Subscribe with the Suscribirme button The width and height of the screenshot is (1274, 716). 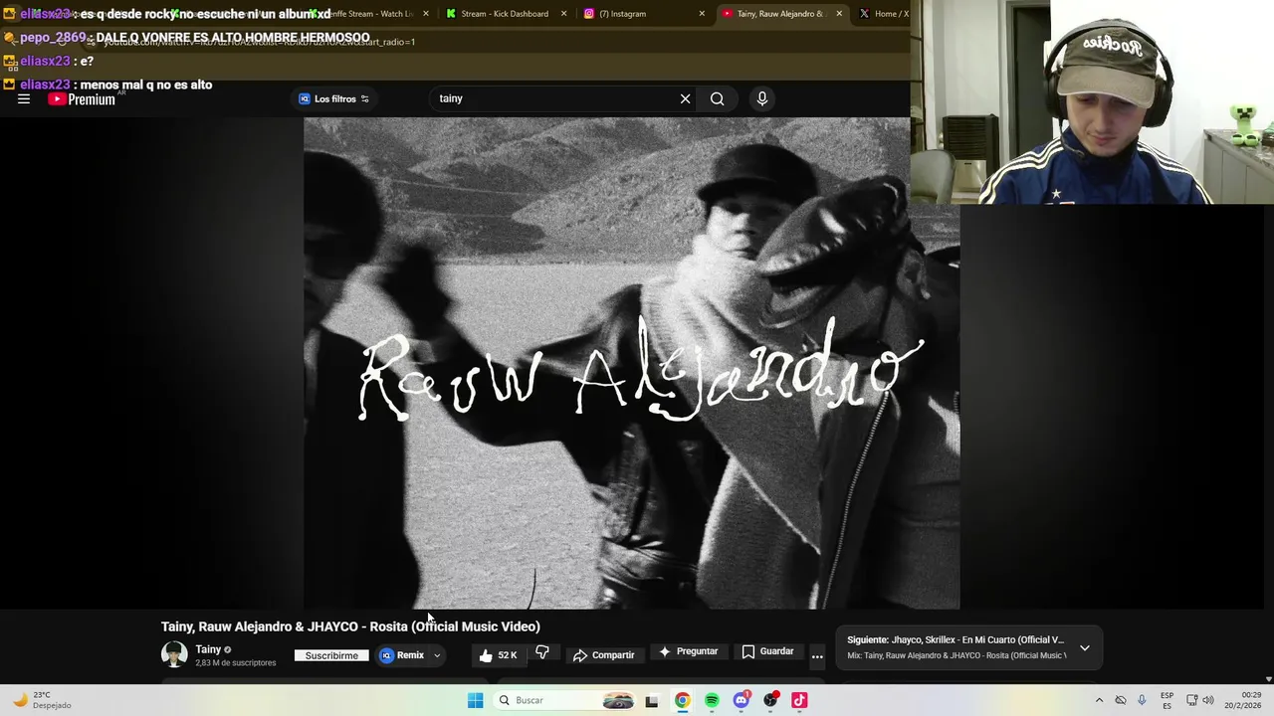click(331, 655)
